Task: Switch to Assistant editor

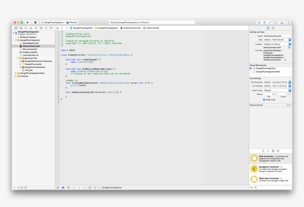Action: 264,23
